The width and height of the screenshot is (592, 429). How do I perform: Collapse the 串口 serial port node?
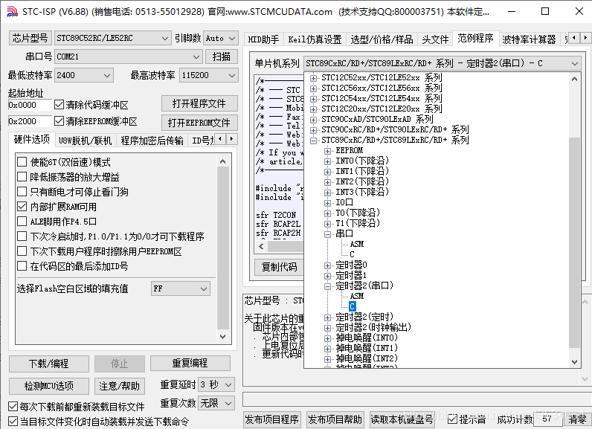(327, 234)
